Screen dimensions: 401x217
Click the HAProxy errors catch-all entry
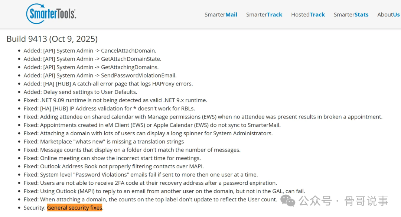coord(108,84)
